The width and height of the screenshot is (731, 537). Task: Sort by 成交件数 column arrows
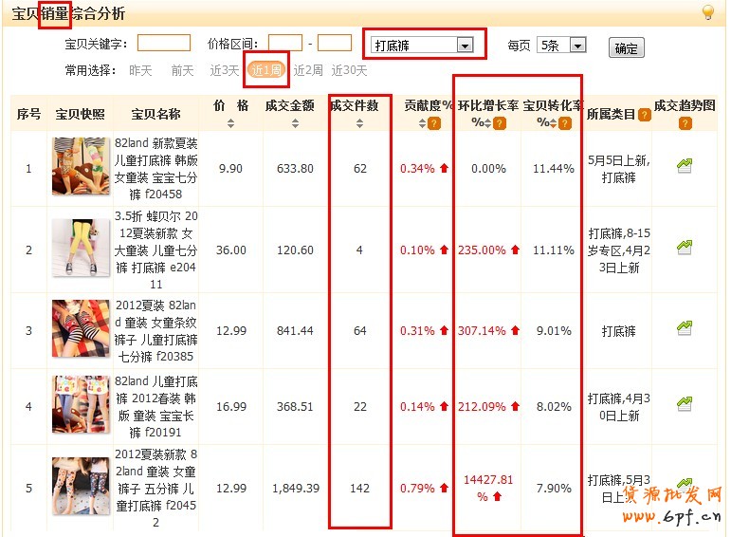(354, 122)
